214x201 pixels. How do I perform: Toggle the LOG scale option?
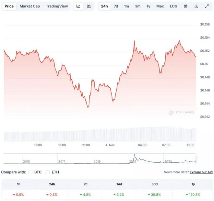[173, 6]
